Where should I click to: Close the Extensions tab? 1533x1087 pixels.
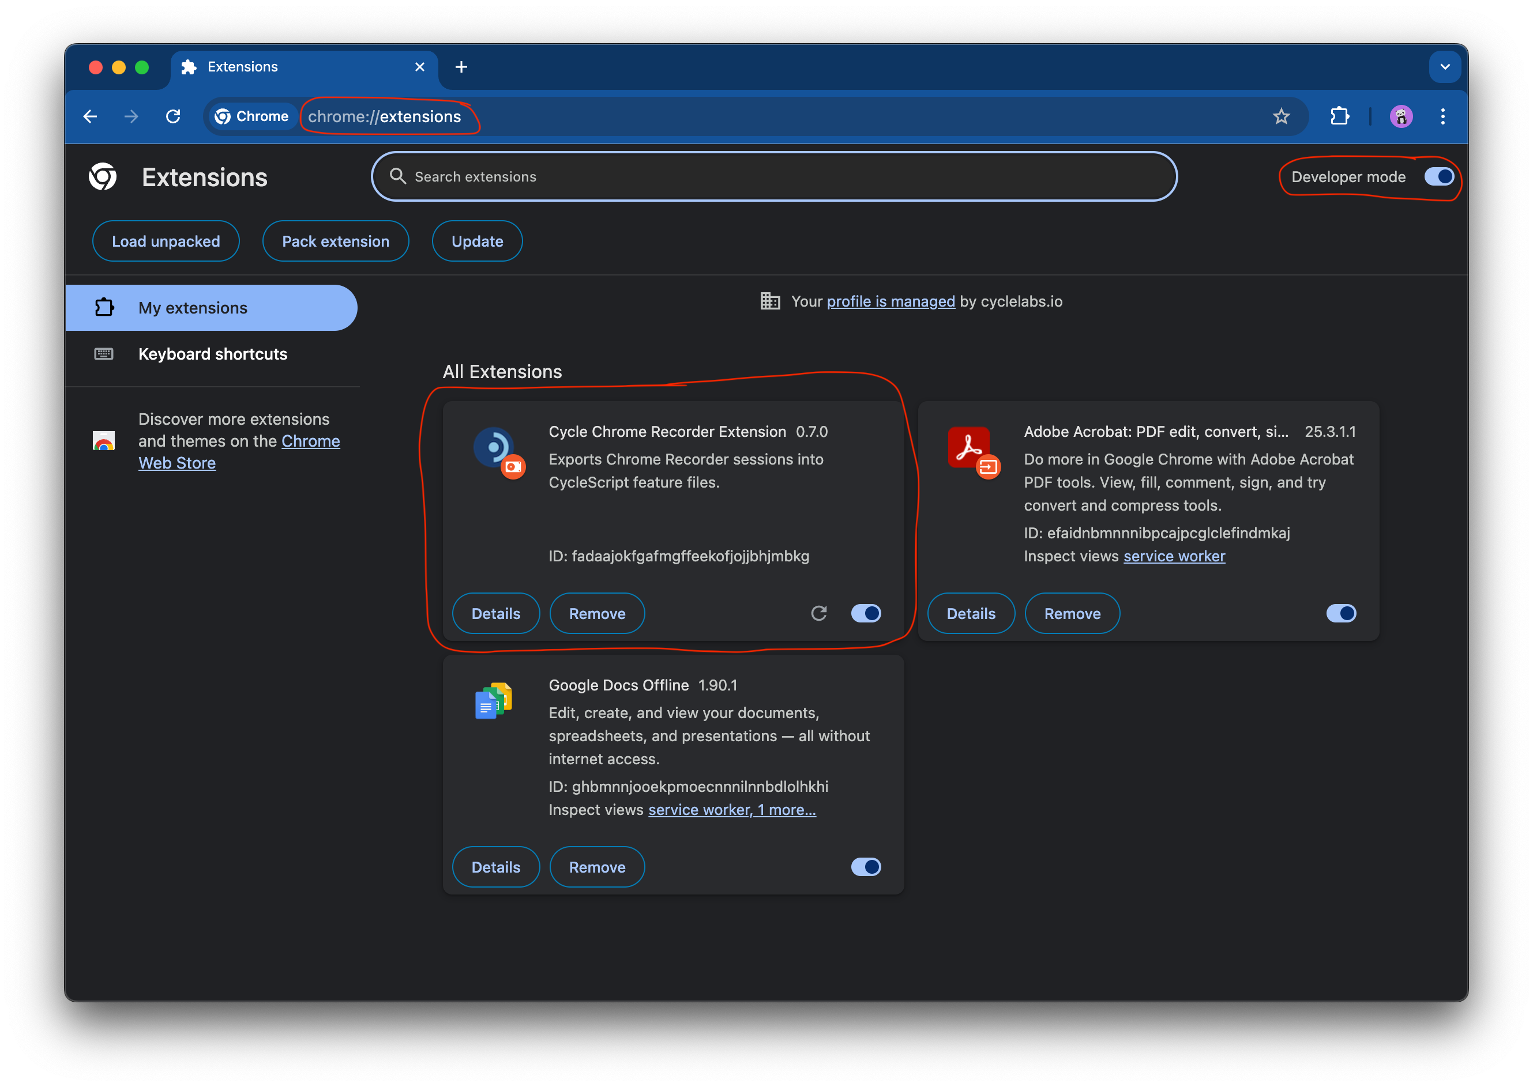[419, 67]
